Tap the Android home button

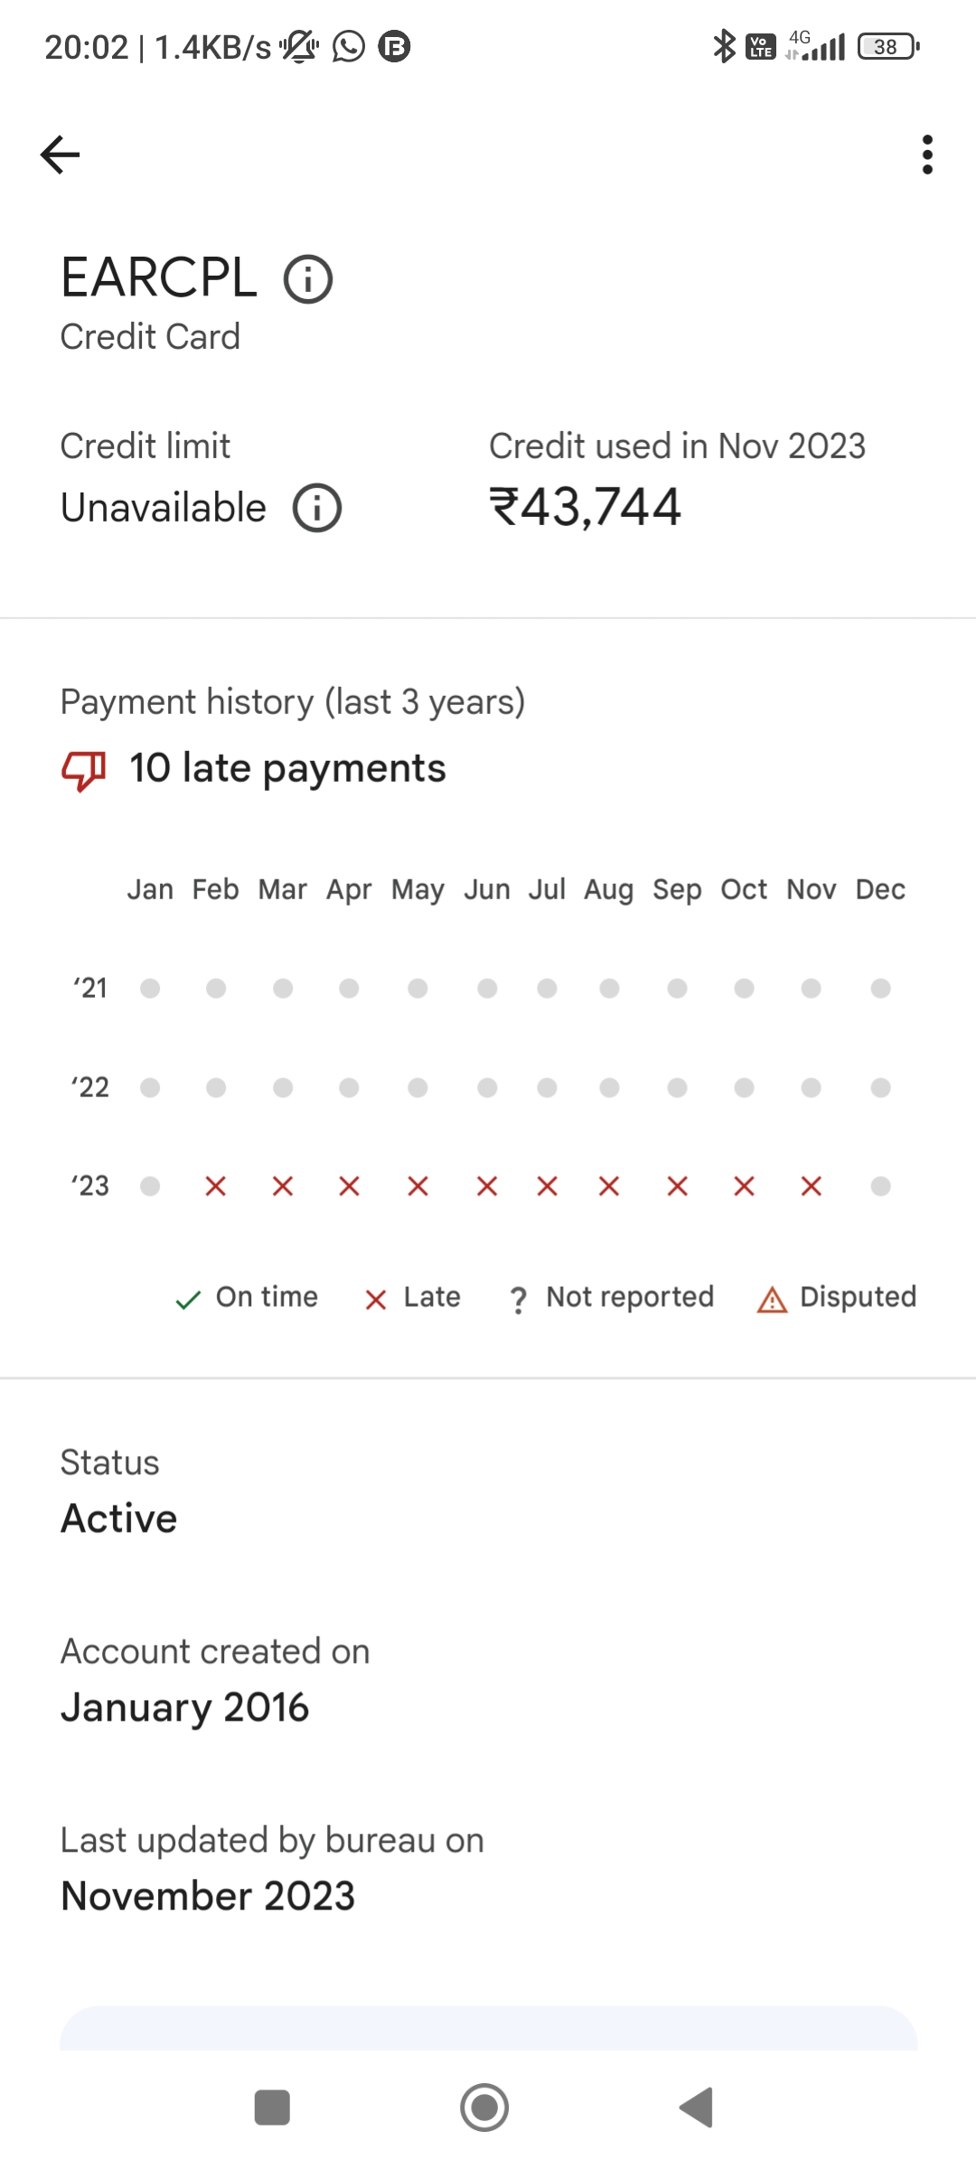click(x=484, y=2108)
